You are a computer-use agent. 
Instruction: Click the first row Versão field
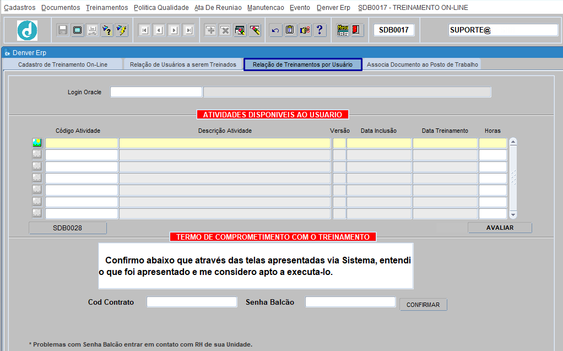[x=339, y=143]
